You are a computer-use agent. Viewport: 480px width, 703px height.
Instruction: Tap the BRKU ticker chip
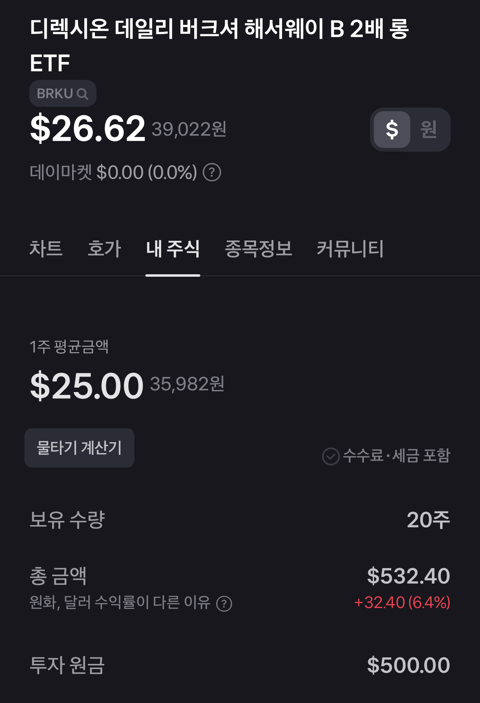pyautogui.click(x=55, y=94)
